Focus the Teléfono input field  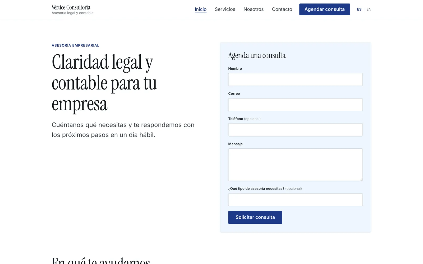point(295,130)
